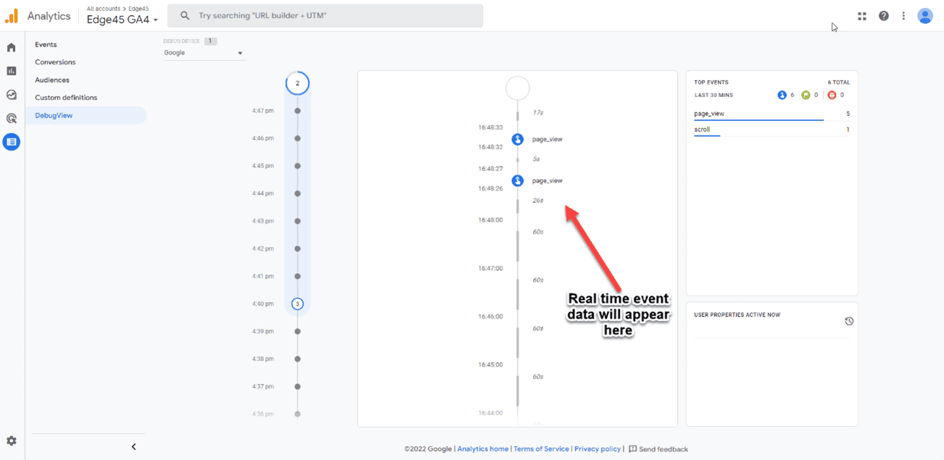Viewport: 944px width, 460px height.
Task: Expand the Debug Device Google dropdown
Action: [x=204, y=53]
